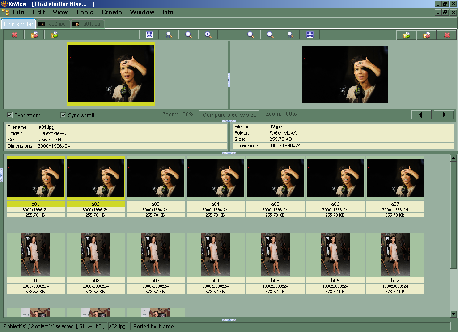The image size is (458, 332).
Task: Click right pane plain magnifier zoom icon
Action: 290,35
